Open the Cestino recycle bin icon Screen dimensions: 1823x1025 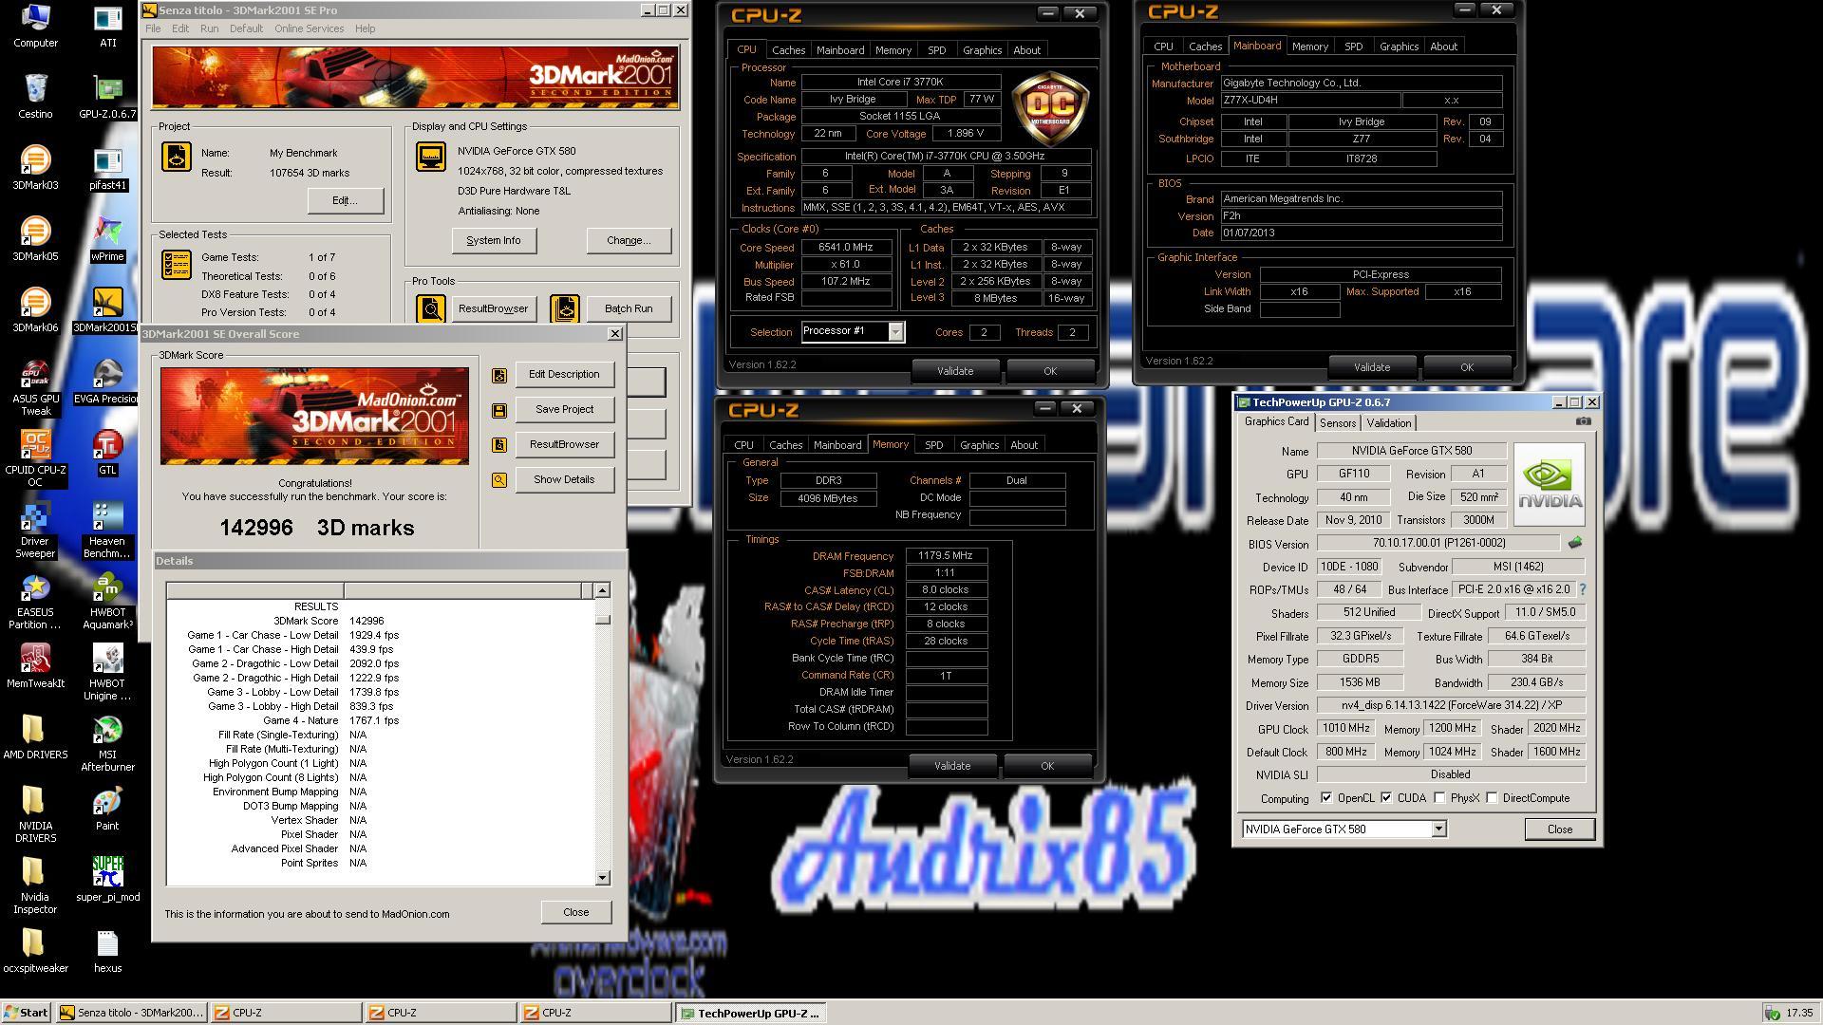35,97
